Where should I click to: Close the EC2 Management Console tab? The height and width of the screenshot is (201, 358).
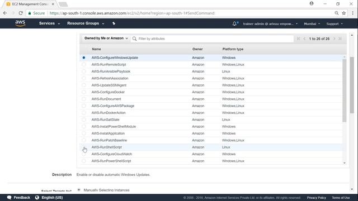click(x=53, y=4)
